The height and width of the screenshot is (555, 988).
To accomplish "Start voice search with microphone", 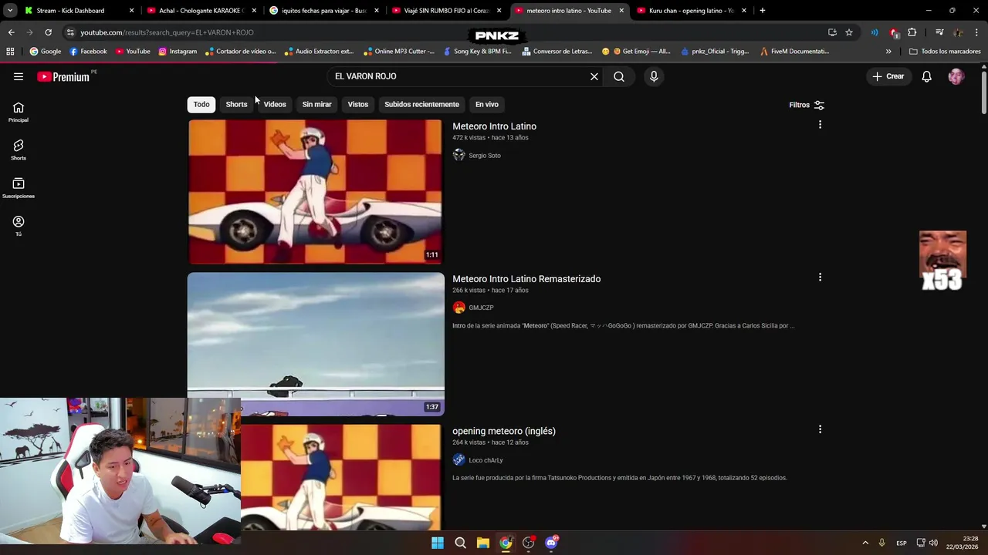I will tap(654, 76).
